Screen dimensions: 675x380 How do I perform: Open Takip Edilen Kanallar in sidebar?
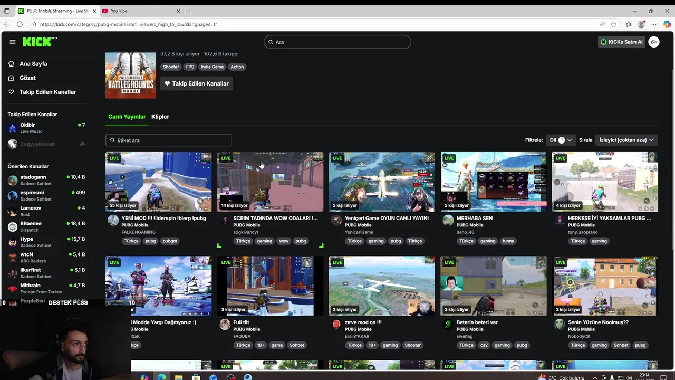(x=47, y=92)
